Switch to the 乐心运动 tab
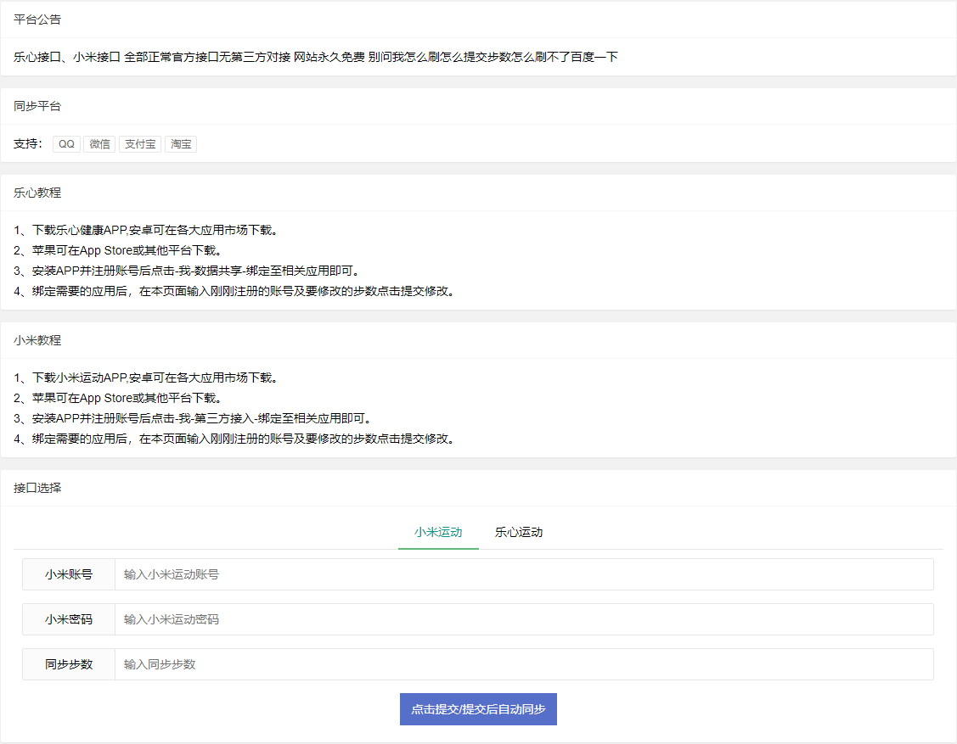Image resolution: width=957 pixels, height=744 pixels. click(x=518, y=532)
